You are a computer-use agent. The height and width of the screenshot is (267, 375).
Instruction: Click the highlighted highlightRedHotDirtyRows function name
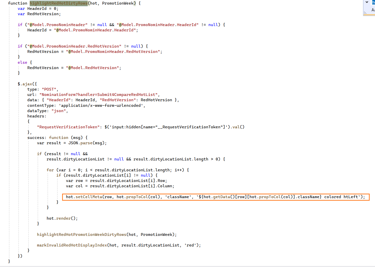[x=59, y=3]
